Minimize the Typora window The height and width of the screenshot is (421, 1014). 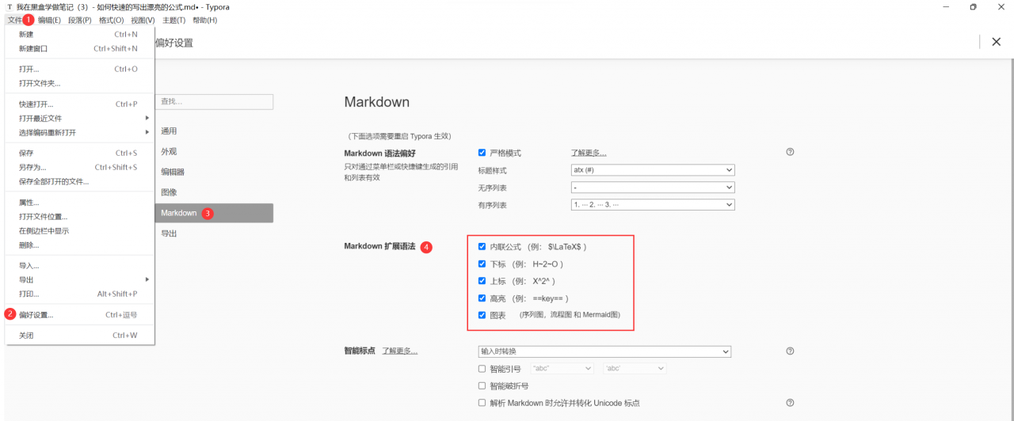pyautogui.click(x=946, y=6)
